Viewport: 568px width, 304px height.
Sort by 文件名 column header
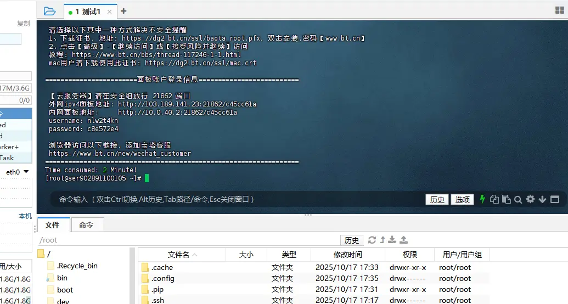point(182,255)
